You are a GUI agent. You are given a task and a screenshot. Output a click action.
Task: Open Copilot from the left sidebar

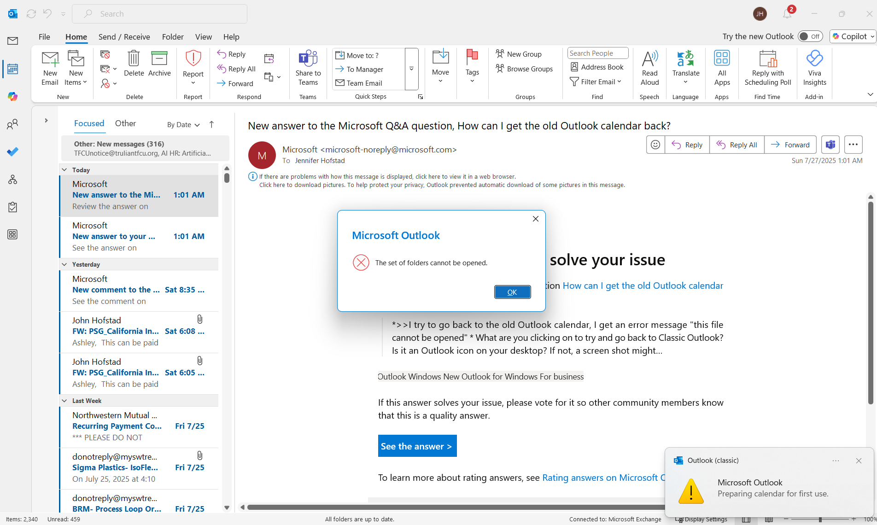pos(13,96)
